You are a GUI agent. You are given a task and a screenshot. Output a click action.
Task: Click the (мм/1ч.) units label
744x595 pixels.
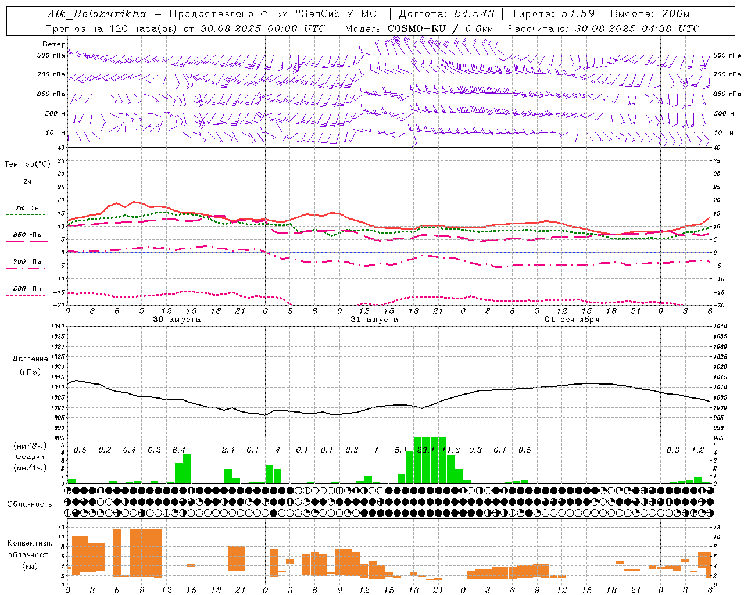[30, 468]
